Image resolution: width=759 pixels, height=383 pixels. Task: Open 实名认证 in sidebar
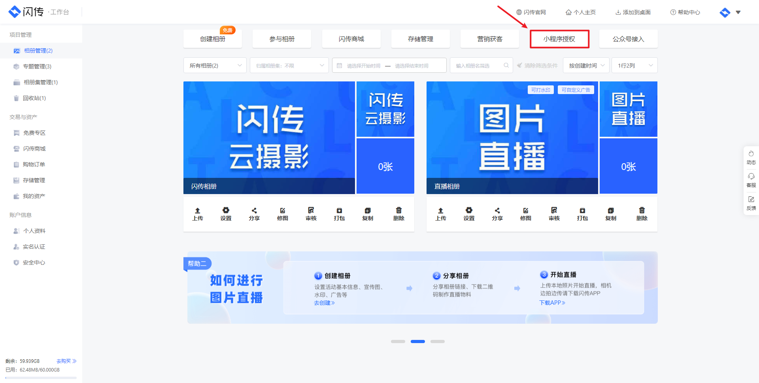(41, 247)
